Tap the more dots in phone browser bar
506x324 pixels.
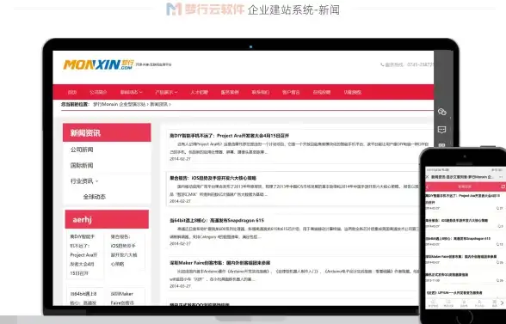coord(501,177)
